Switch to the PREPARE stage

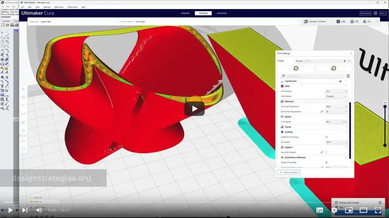[x=185, y=13]
